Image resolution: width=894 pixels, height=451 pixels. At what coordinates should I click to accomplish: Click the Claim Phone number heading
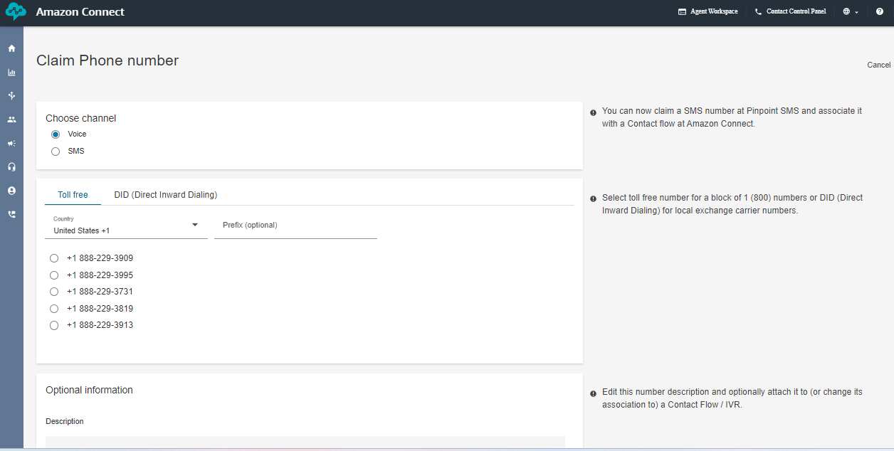pyautogui.click(x=107, y=60)
